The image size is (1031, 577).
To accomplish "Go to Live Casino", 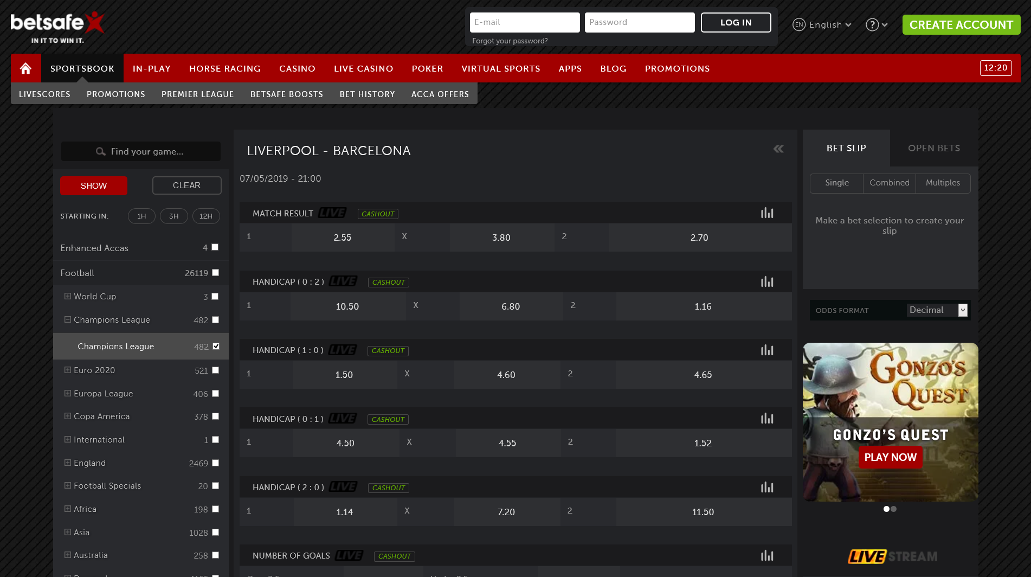I will pos(364,68).
